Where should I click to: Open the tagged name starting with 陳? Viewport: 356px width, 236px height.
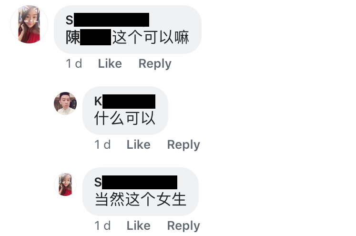[88, 37]
